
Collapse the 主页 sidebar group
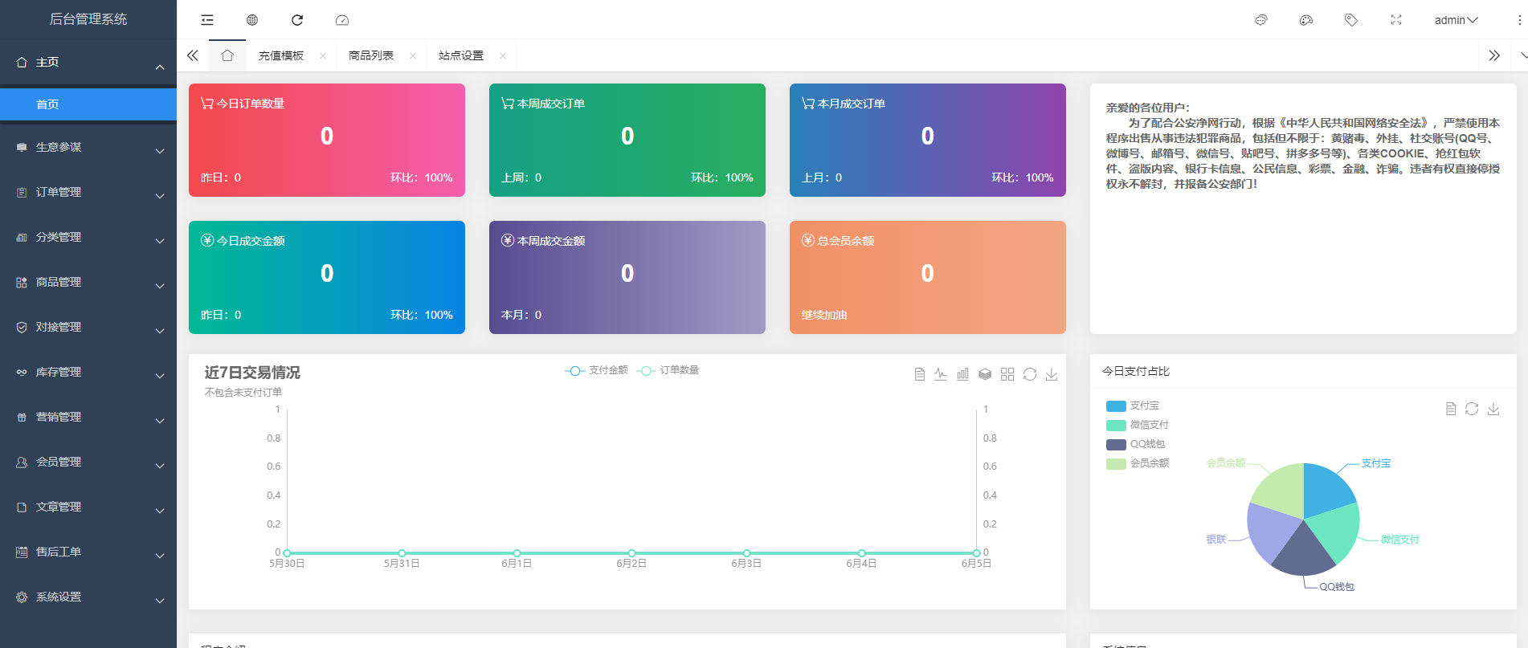(88, 62)
